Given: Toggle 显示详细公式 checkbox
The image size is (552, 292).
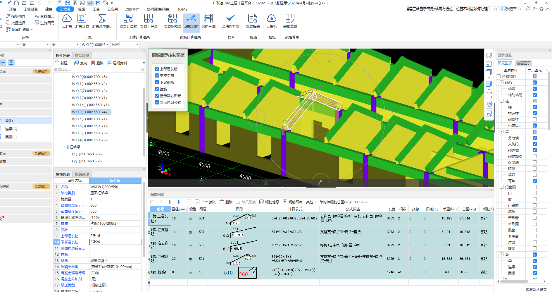Looking at the screenshot, I should [157, 102].
